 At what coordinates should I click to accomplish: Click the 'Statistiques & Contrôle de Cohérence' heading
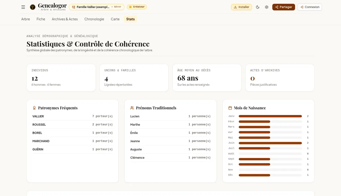(x=88, y=44)
